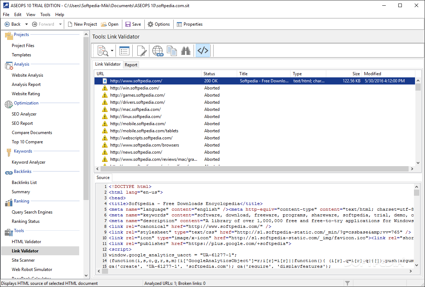Toggle the HTML source view icon

tap(203, 50)
